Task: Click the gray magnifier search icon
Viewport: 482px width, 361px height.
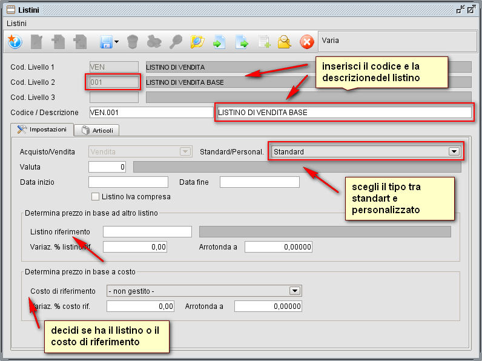Action: pos(176,42)
